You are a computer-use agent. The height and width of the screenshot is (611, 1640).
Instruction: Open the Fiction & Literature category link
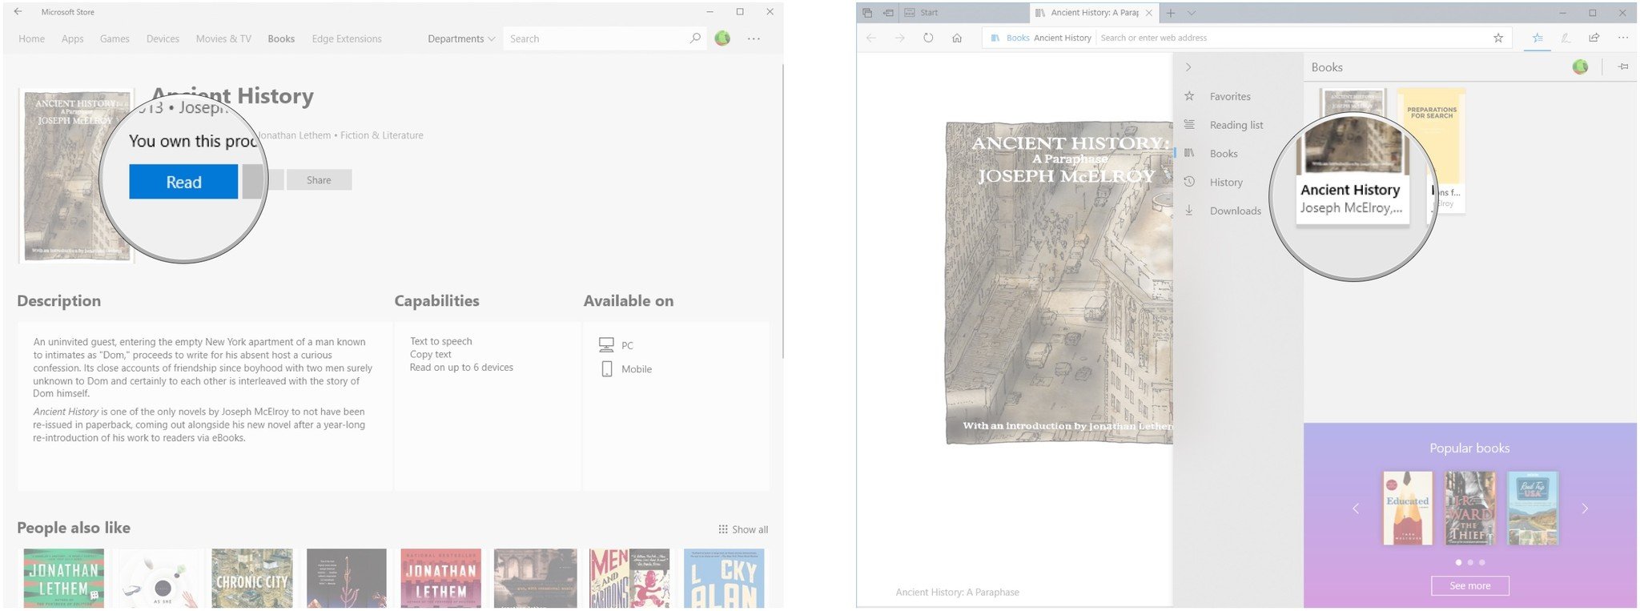382,135
